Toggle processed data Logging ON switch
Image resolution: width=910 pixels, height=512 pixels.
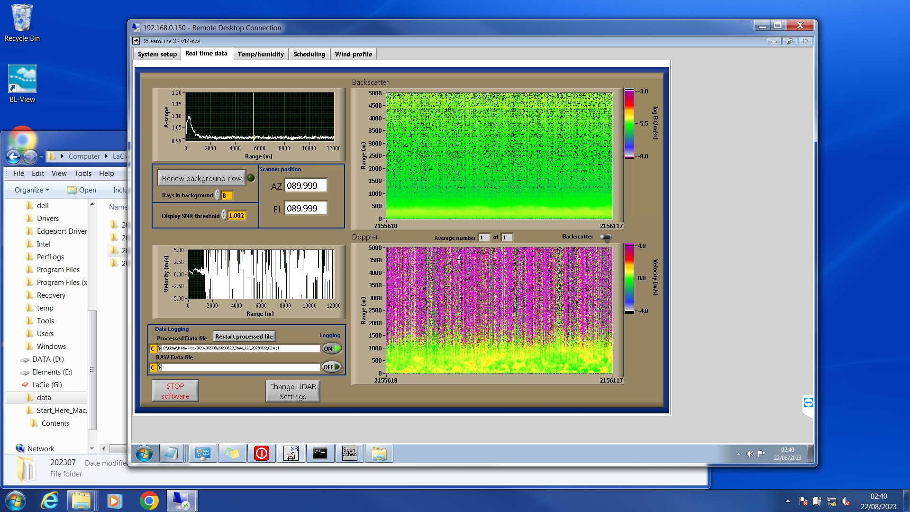332,348
